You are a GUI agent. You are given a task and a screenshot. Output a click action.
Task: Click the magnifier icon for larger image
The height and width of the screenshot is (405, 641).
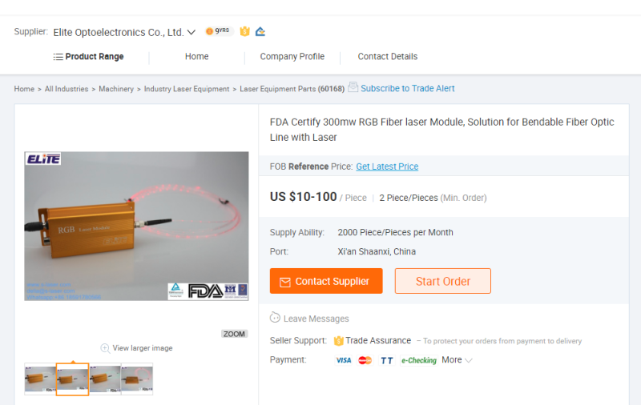[x=105, y=348]
